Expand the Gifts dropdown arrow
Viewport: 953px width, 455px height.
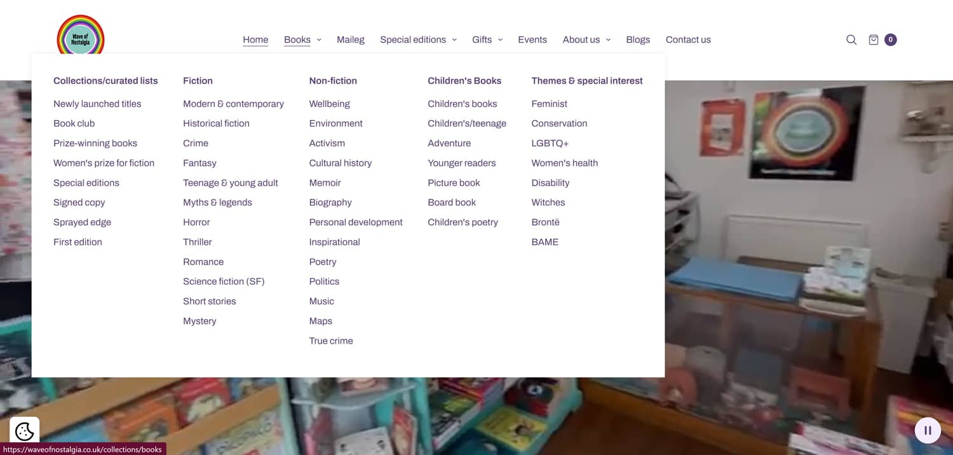click(500, 39)
